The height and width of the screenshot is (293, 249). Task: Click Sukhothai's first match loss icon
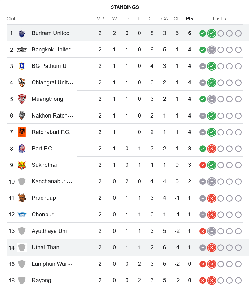203,165
